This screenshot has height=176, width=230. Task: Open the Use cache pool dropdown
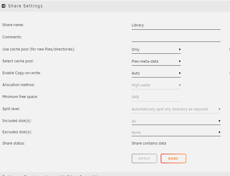coord(156,50)
